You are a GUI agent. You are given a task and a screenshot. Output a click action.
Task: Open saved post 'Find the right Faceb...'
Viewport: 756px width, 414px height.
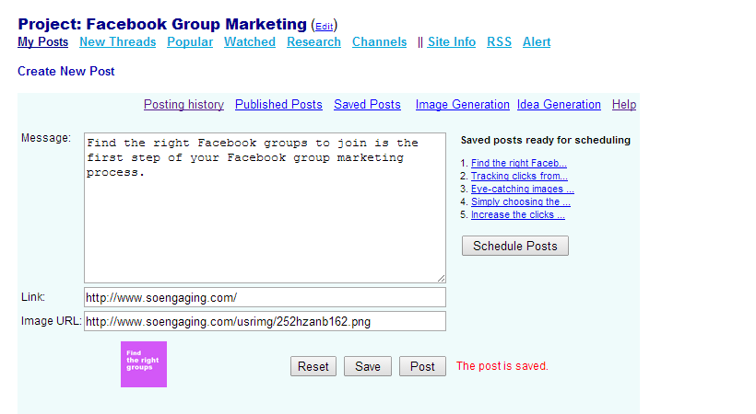[x=519, y=163]
